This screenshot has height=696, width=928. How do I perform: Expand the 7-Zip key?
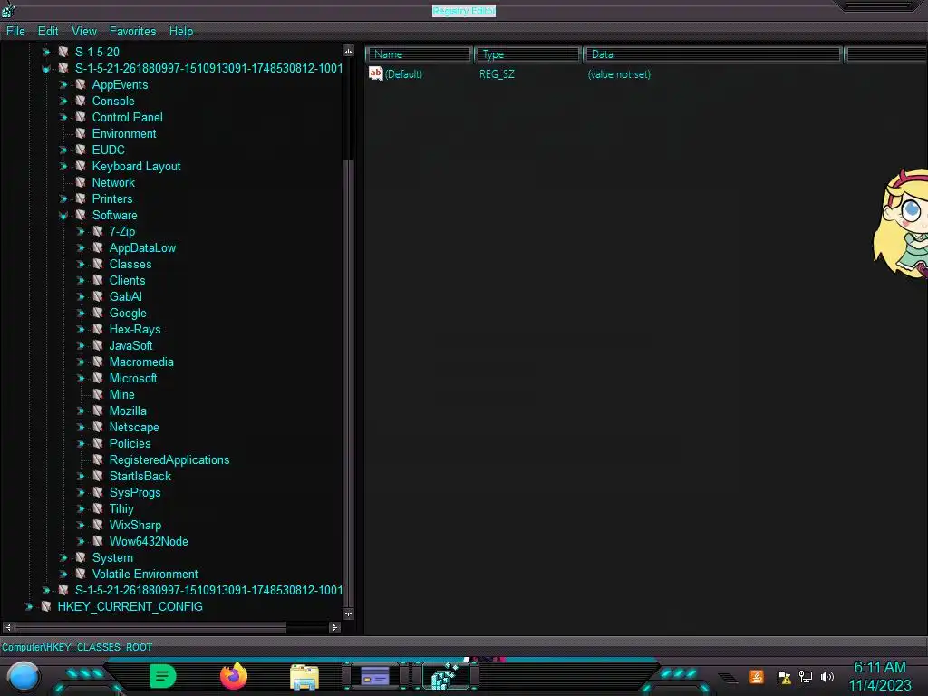click(x=81, y=231)
